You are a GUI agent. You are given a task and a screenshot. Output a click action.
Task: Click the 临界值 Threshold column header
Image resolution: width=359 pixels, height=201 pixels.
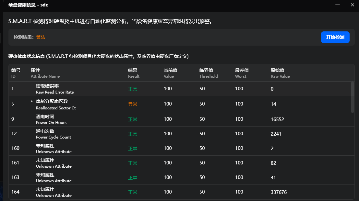(x=209, y=73)
